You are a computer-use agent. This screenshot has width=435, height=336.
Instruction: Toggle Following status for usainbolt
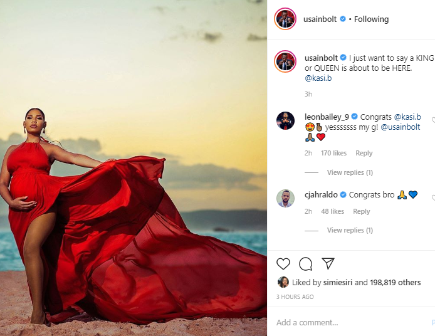371,19
